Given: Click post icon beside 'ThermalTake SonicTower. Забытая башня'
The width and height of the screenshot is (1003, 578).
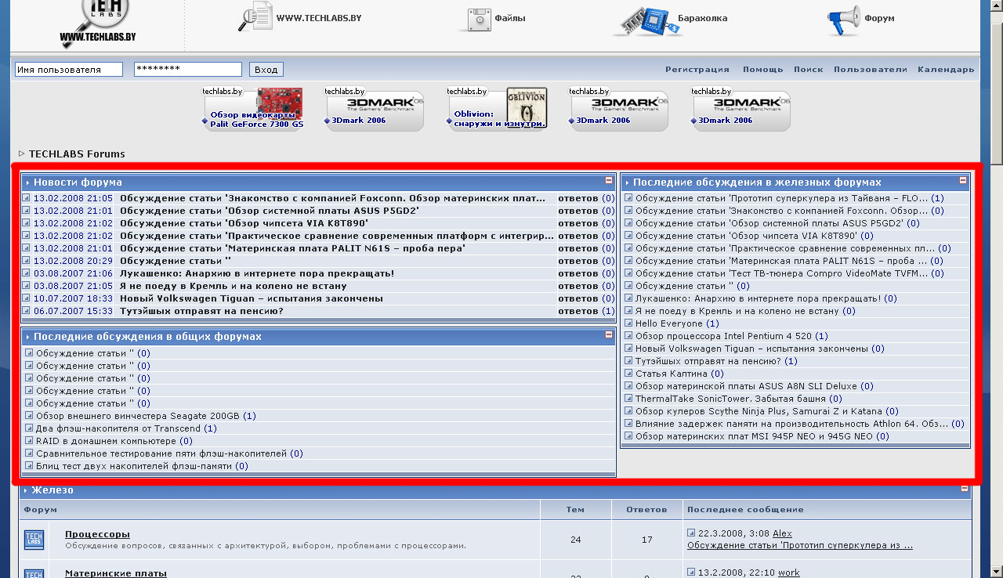Looking at the screenshot, I should tap(628, 399).
